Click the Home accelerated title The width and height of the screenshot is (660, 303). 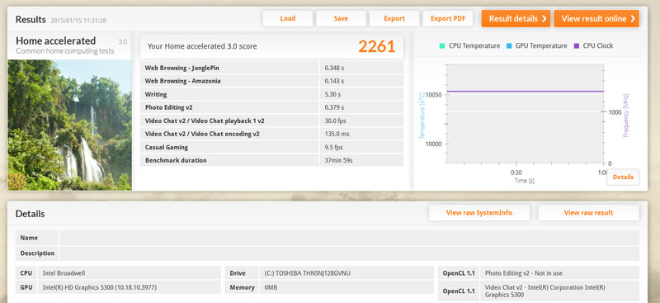click(55, 41)
